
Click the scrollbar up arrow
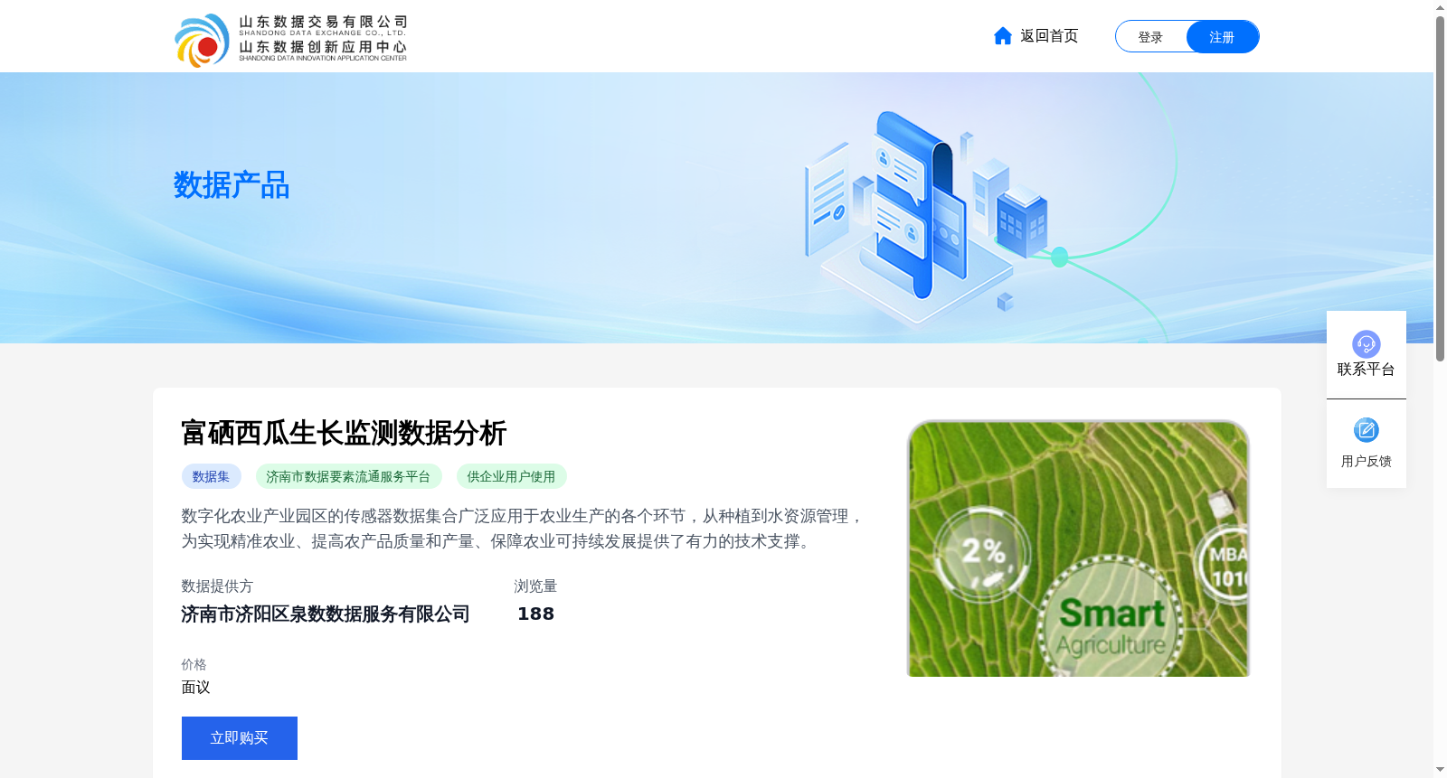click(x=1440, y=7)
